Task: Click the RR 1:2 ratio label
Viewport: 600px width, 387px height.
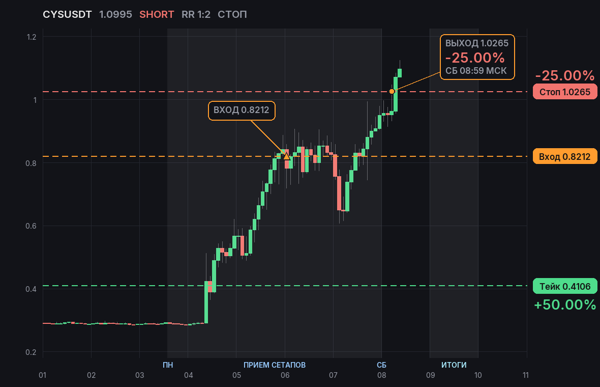Action: [x=196, y=15]
